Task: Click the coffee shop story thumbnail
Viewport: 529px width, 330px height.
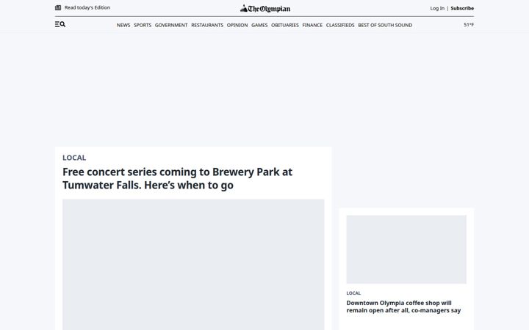Action: point(406,249)
